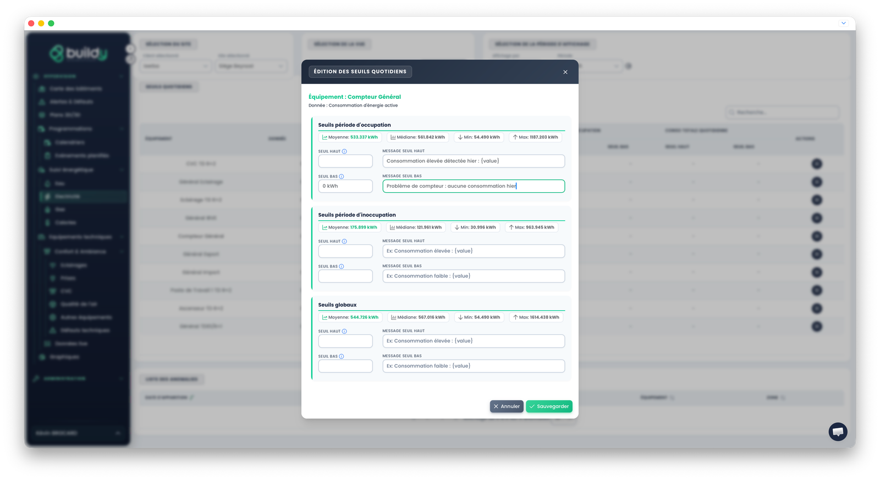This screenshot has width=880, height=480.
Task: Focus the occupation Seuil bas field showing 0 kWh
Action: tap(345, 186)
